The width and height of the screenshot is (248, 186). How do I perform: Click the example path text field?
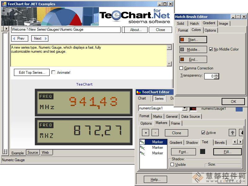coord(66,29)
